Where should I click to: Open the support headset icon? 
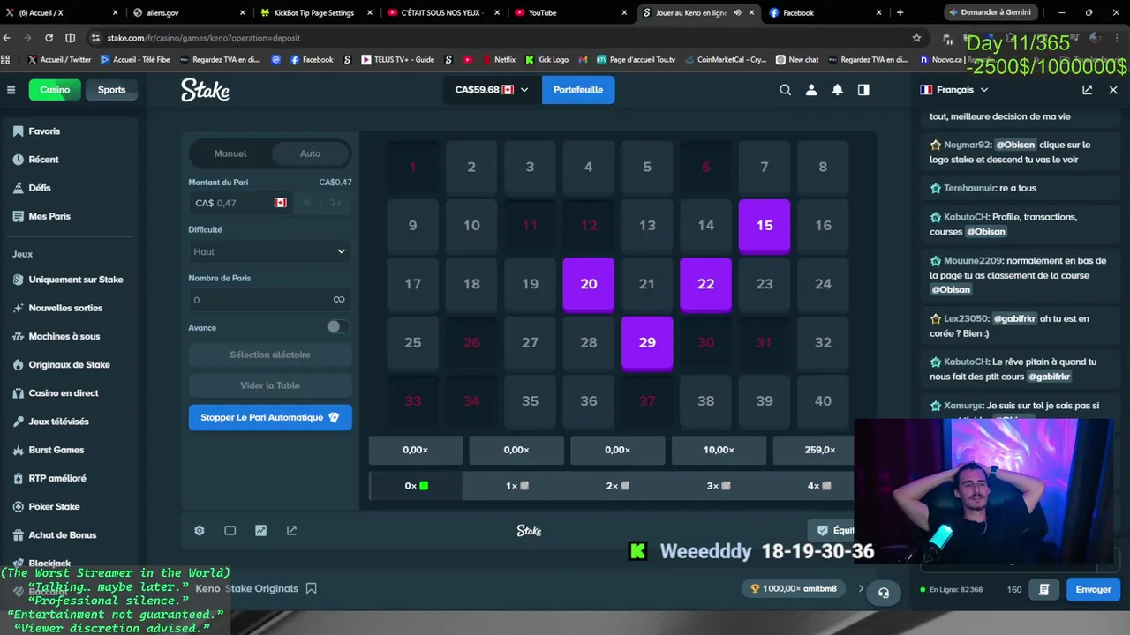[x=884, y=593]
